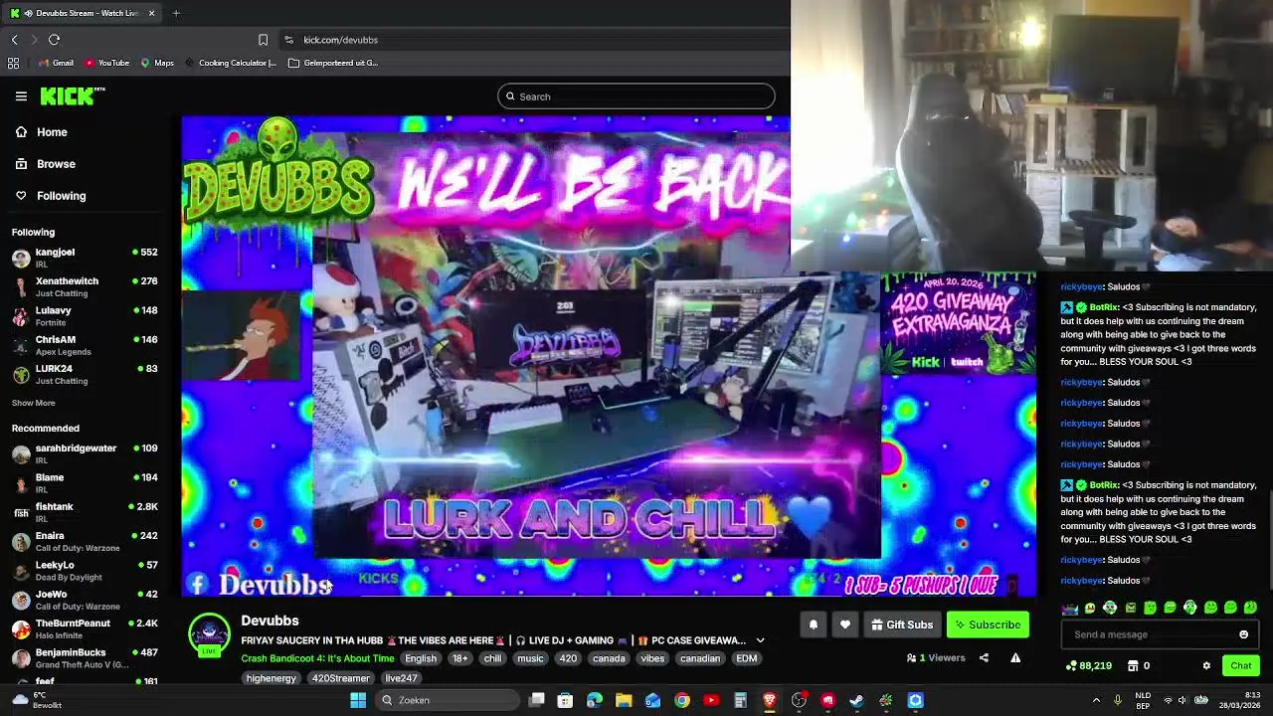The image size is (1273, 716).
Task: Open LURK24's channel
Action: pyautogui.click(x=85, y=374)
